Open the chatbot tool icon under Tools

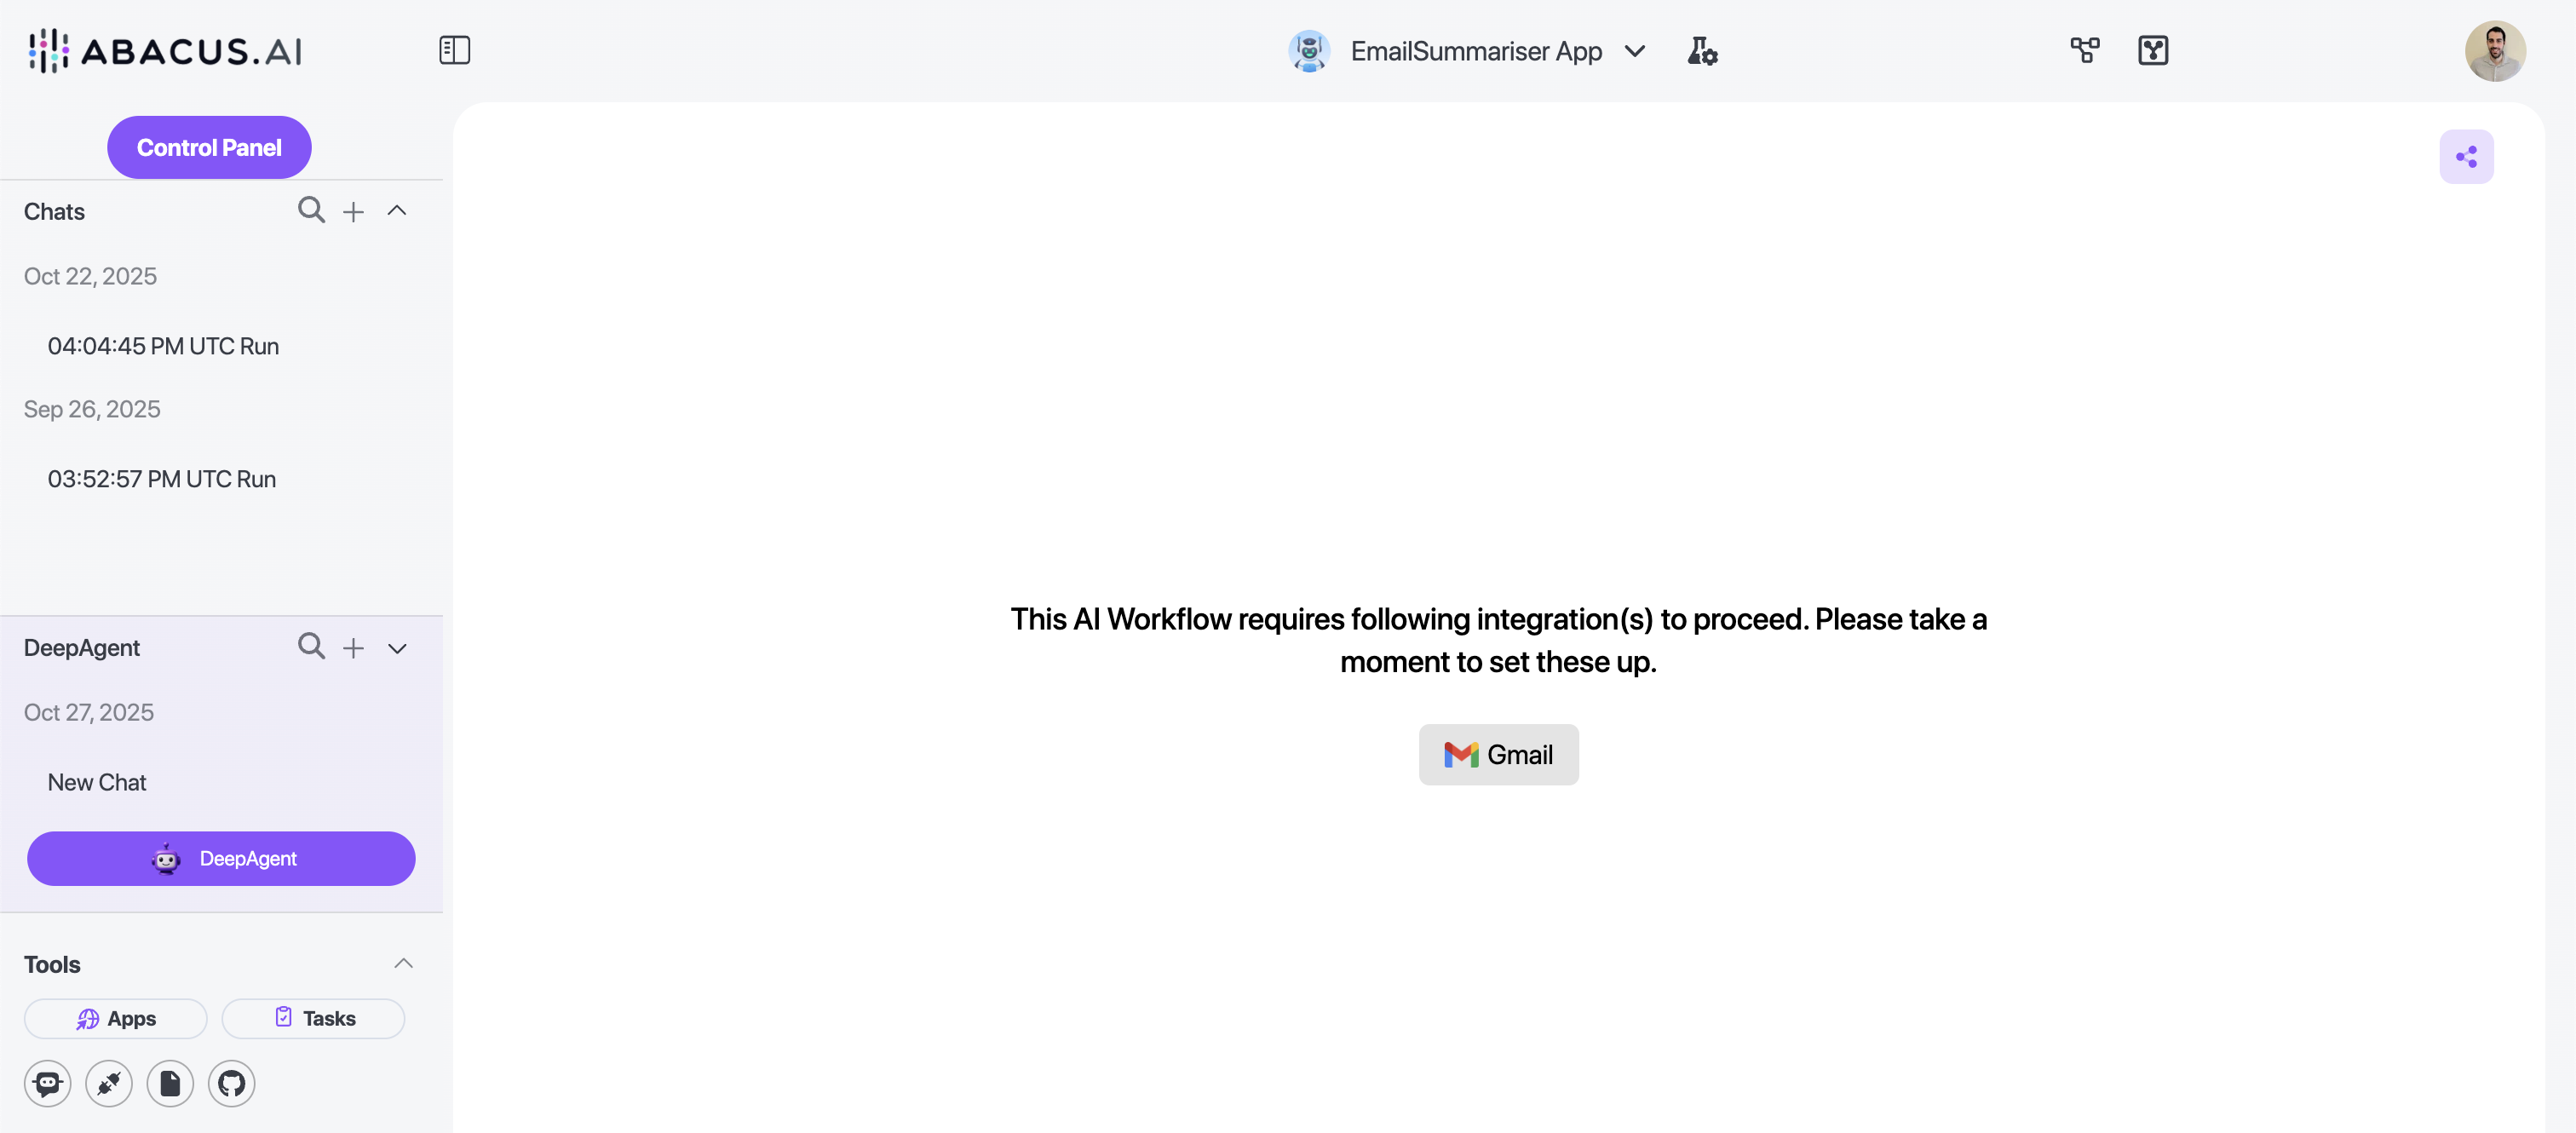pyautogui.click(x=47, y=1083)
